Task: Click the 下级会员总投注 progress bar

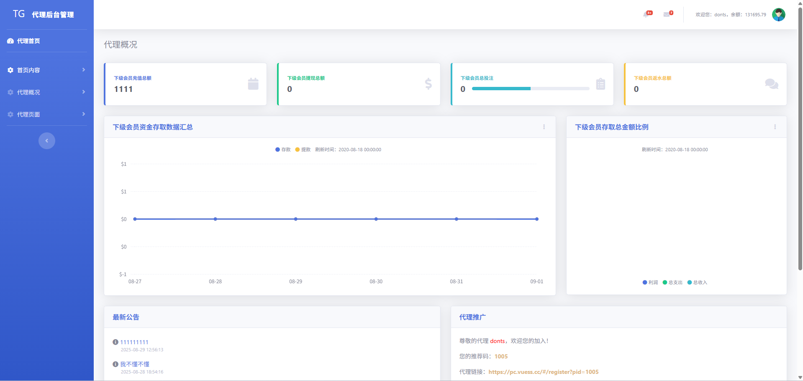Action: pos(530,89)
